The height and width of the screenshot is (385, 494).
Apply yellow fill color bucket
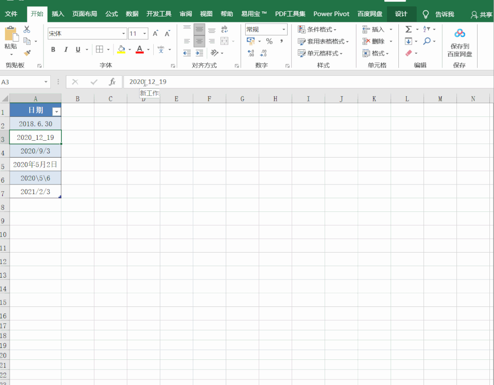121,49
